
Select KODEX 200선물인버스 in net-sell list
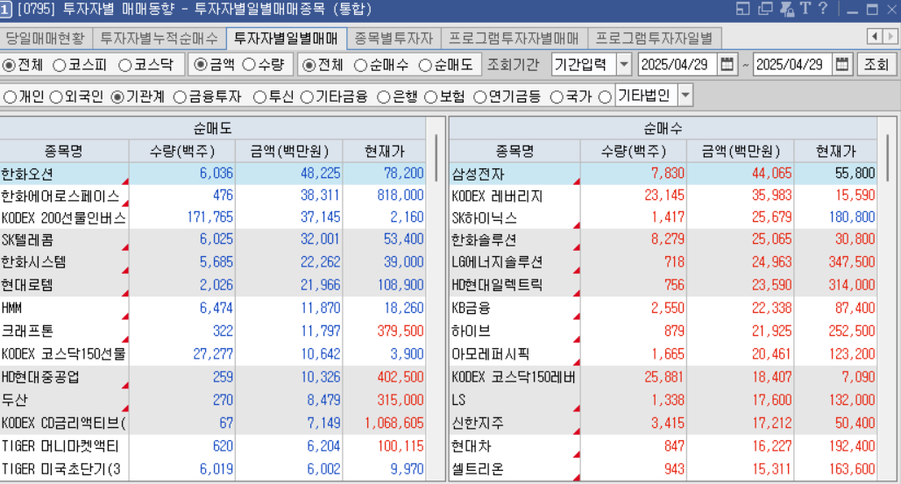point(213,217)
